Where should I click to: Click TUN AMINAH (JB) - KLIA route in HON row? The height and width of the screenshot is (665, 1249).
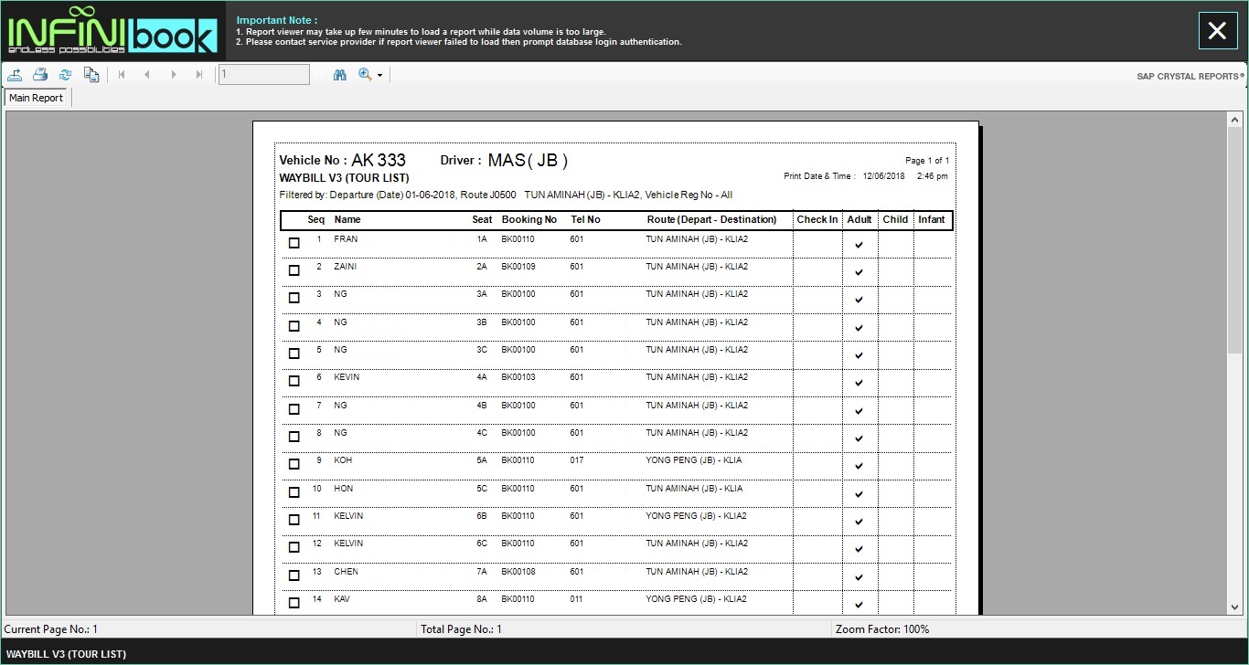694,489
